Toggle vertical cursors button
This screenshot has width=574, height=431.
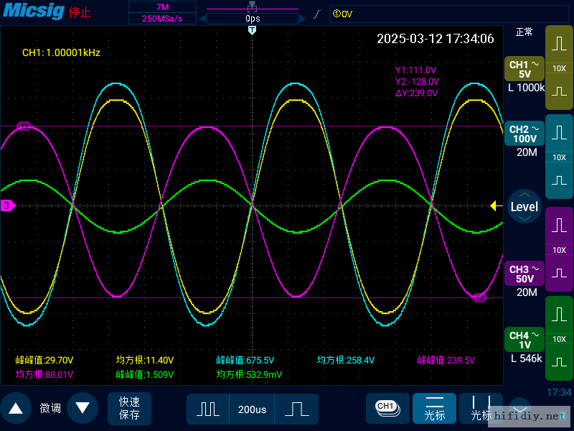(x=481, y=408)
